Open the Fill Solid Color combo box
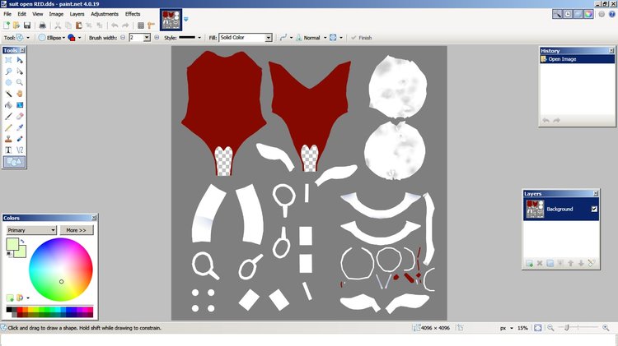Image resolution: width=618 pixels, height=346 pixels. click(246, 38)
